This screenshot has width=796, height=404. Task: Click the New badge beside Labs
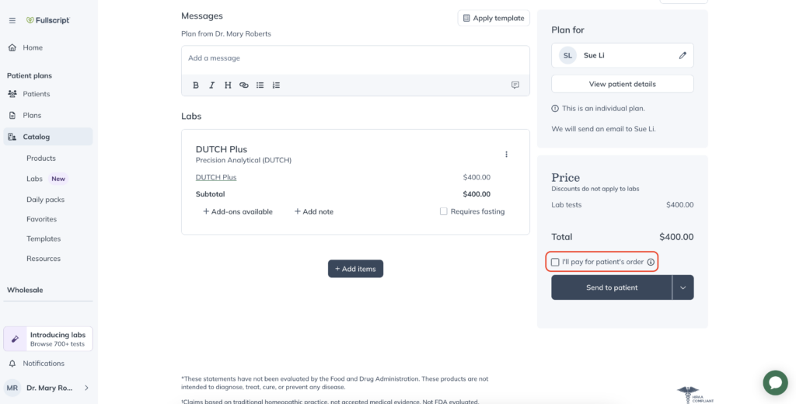[58, 179]
